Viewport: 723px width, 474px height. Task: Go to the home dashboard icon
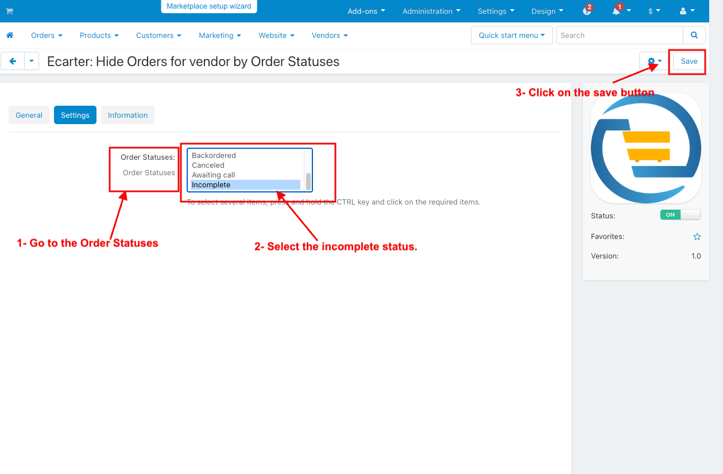point(10,35)
